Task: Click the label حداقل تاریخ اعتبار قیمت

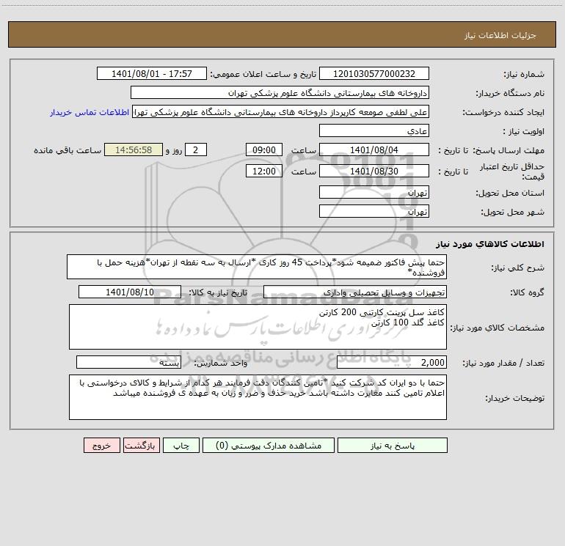Action: tap(512, 171)
